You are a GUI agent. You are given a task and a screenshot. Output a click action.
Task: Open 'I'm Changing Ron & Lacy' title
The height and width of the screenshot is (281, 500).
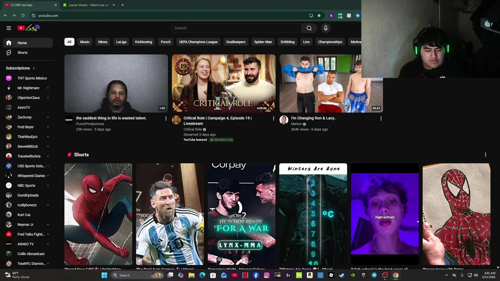pos(313,118)
